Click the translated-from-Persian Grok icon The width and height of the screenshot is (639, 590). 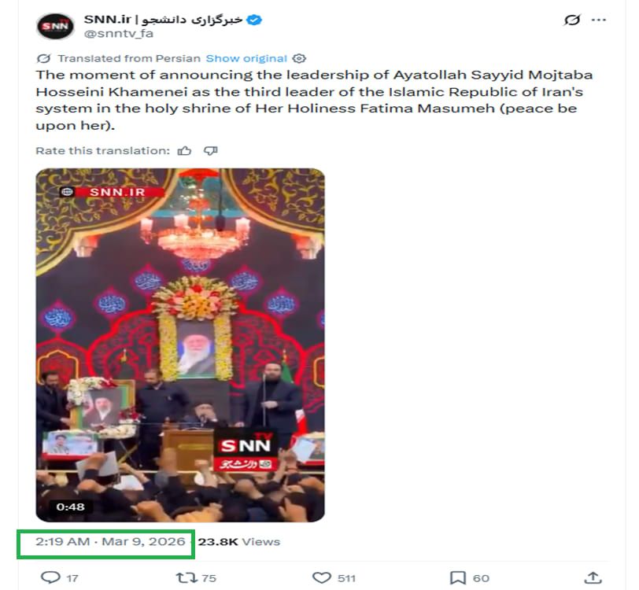(x=43, y=59)
